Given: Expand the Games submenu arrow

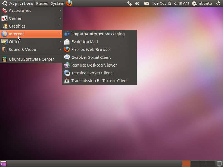Looking at the screenshot, I should [x=60, y=18].
